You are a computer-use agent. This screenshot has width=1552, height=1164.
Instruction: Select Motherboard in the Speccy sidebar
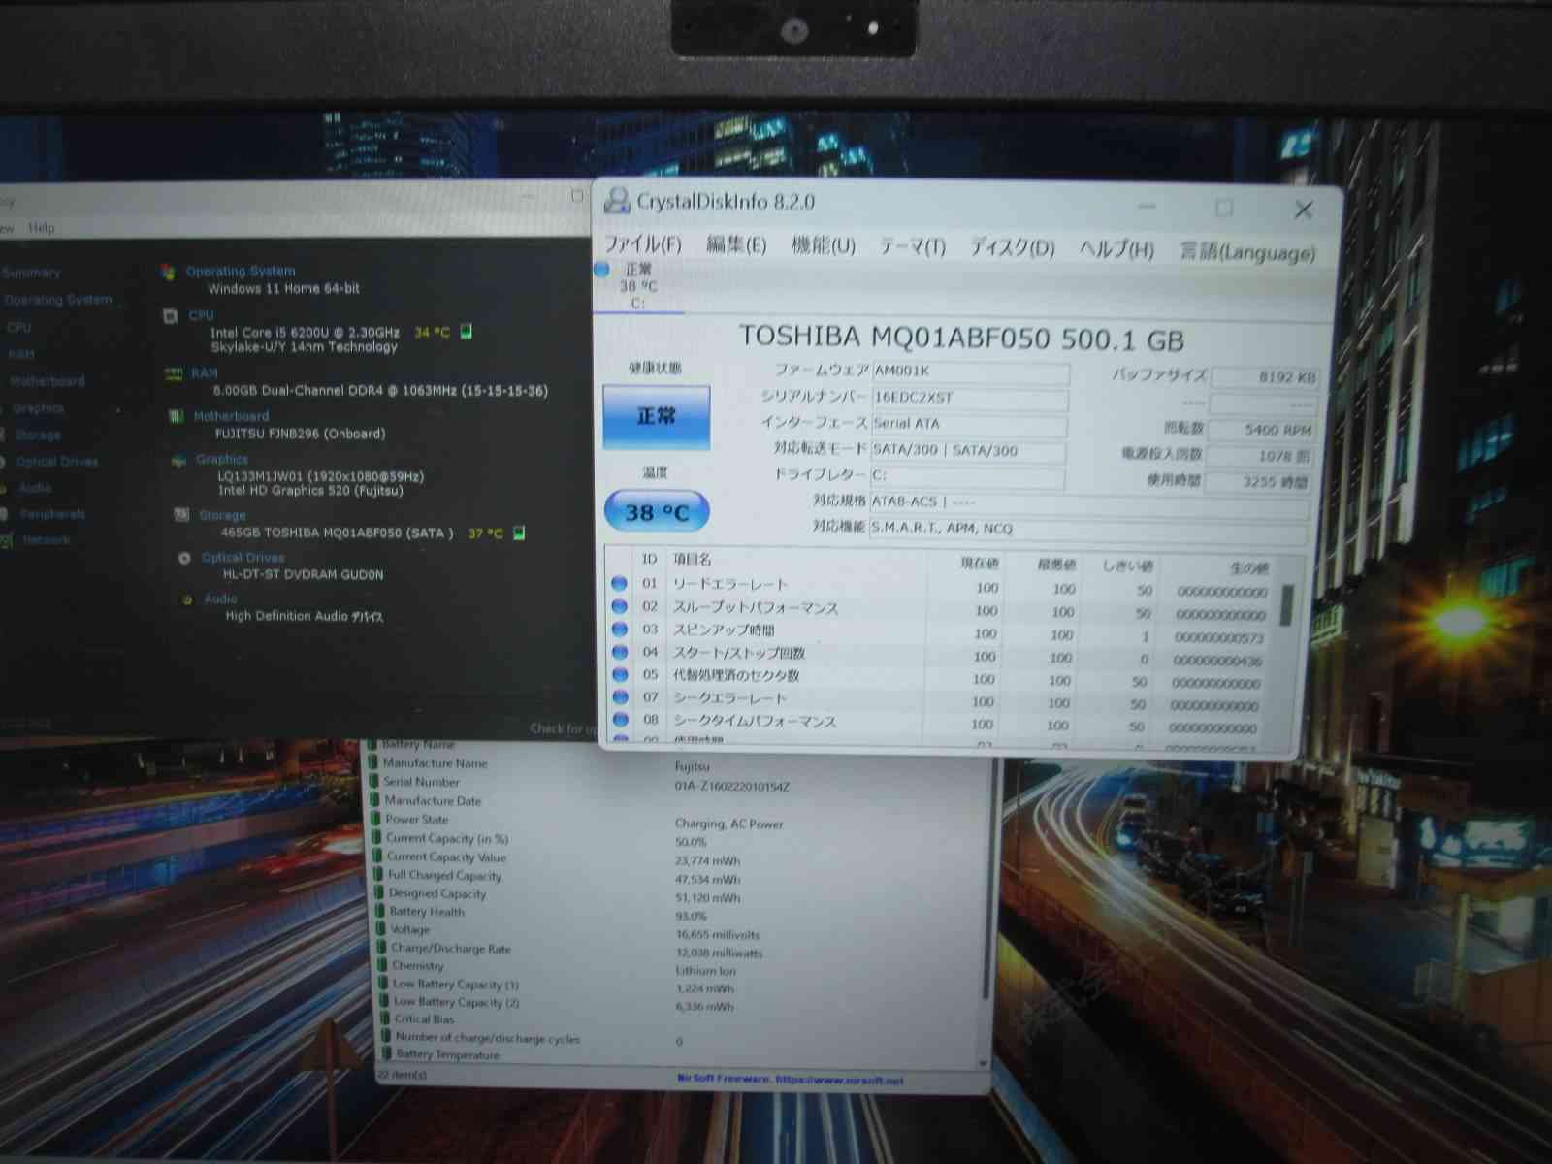(x=48, y=381)
